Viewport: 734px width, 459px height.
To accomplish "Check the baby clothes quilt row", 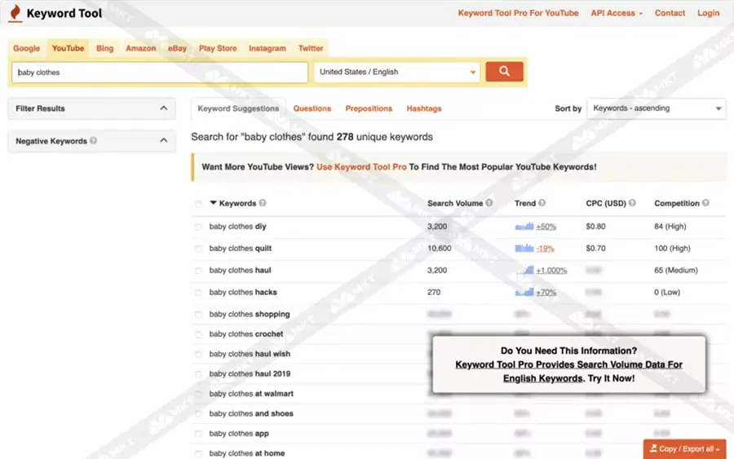I will (x=198, y=249).
